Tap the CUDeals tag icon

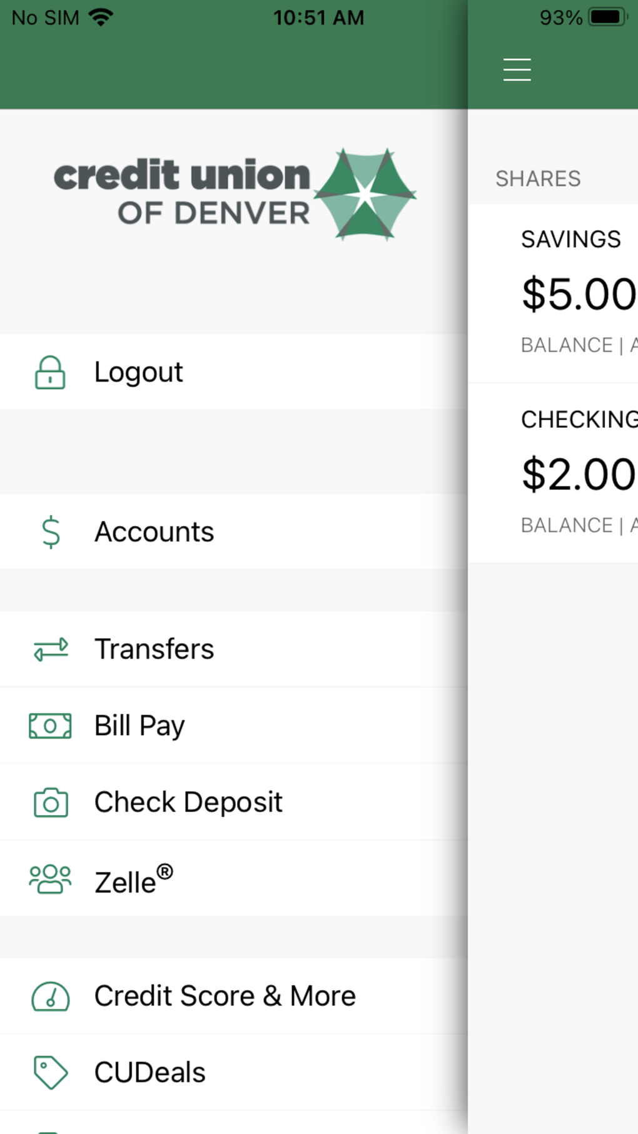(50, 1072)
